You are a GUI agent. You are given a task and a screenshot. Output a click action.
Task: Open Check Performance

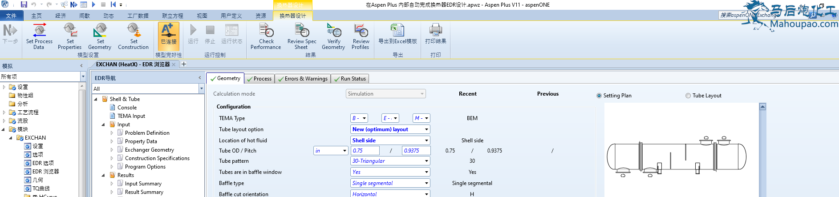coord(266,36)
